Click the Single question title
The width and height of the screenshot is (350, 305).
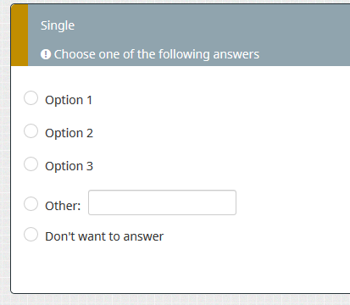[58, 25]
